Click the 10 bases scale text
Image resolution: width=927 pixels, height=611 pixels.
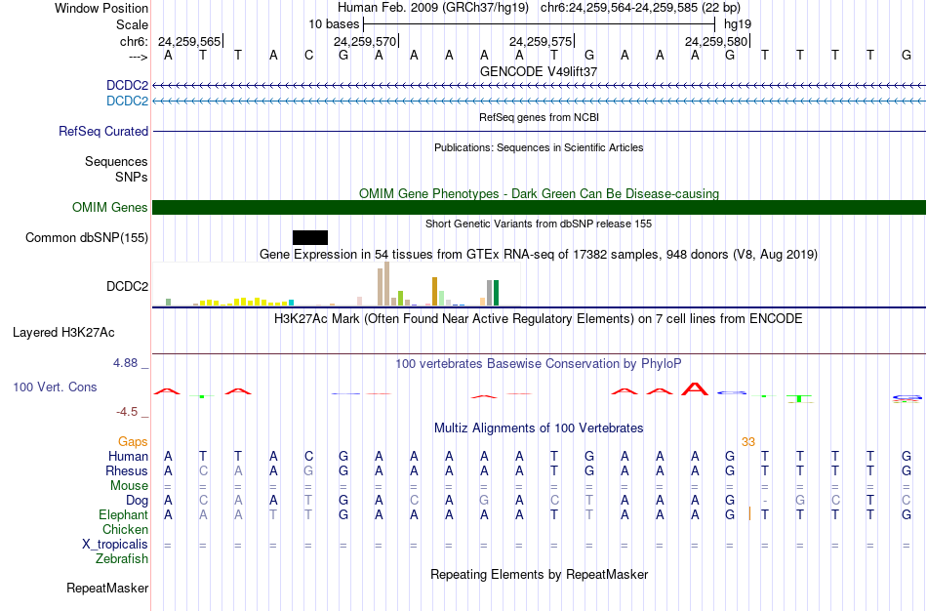[334, 24]
